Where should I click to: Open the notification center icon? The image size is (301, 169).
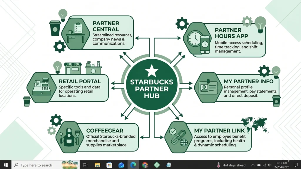pos(296,165)
